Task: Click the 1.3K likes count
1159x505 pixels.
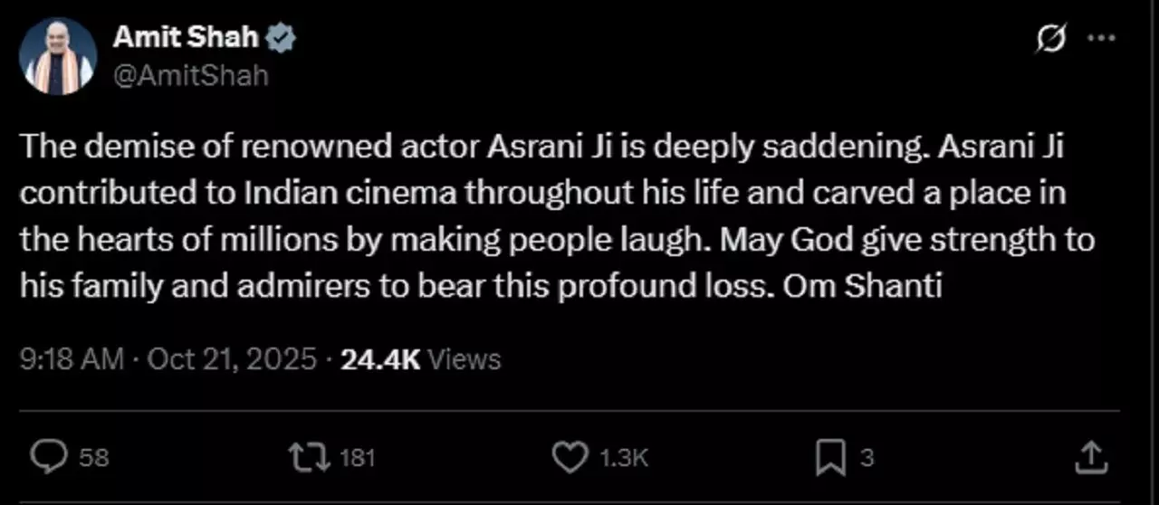Action: tap(624, 458)
